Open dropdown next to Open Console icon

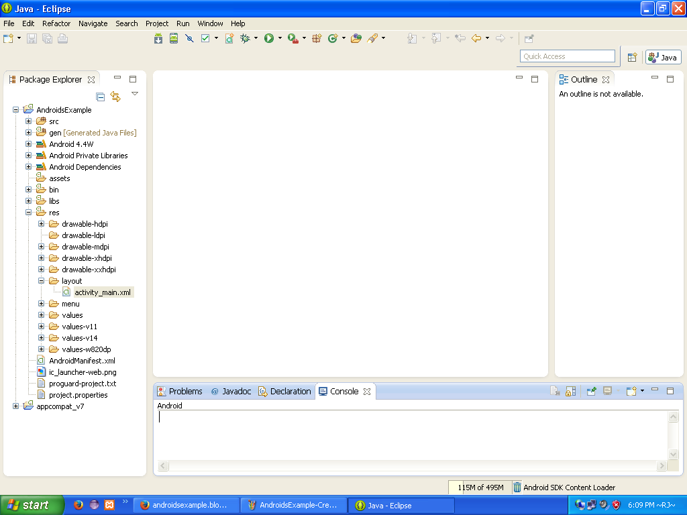point(642,391)
